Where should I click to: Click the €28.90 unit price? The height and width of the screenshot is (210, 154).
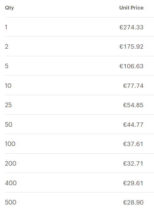[x=133, y=202]
